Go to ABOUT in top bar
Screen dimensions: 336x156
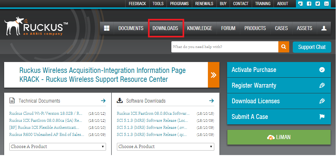tap(283, 4)
